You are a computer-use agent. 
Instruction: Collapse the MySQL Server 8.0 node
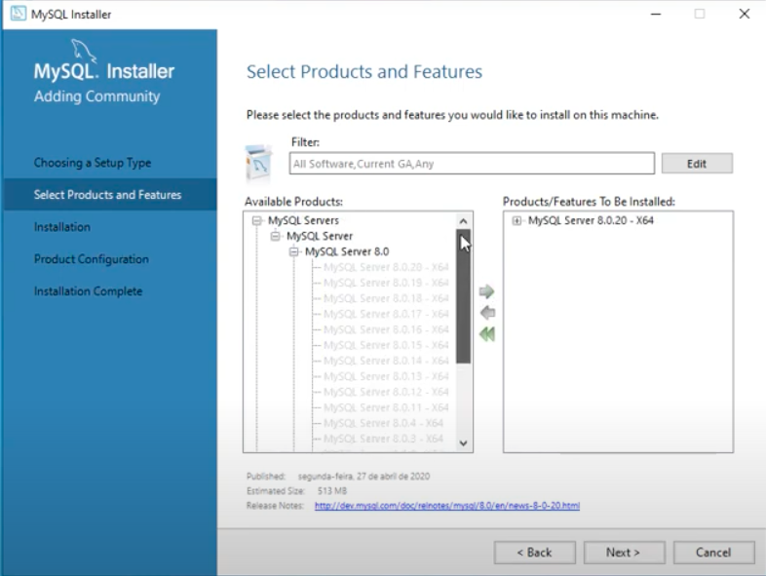click(294, 252)
